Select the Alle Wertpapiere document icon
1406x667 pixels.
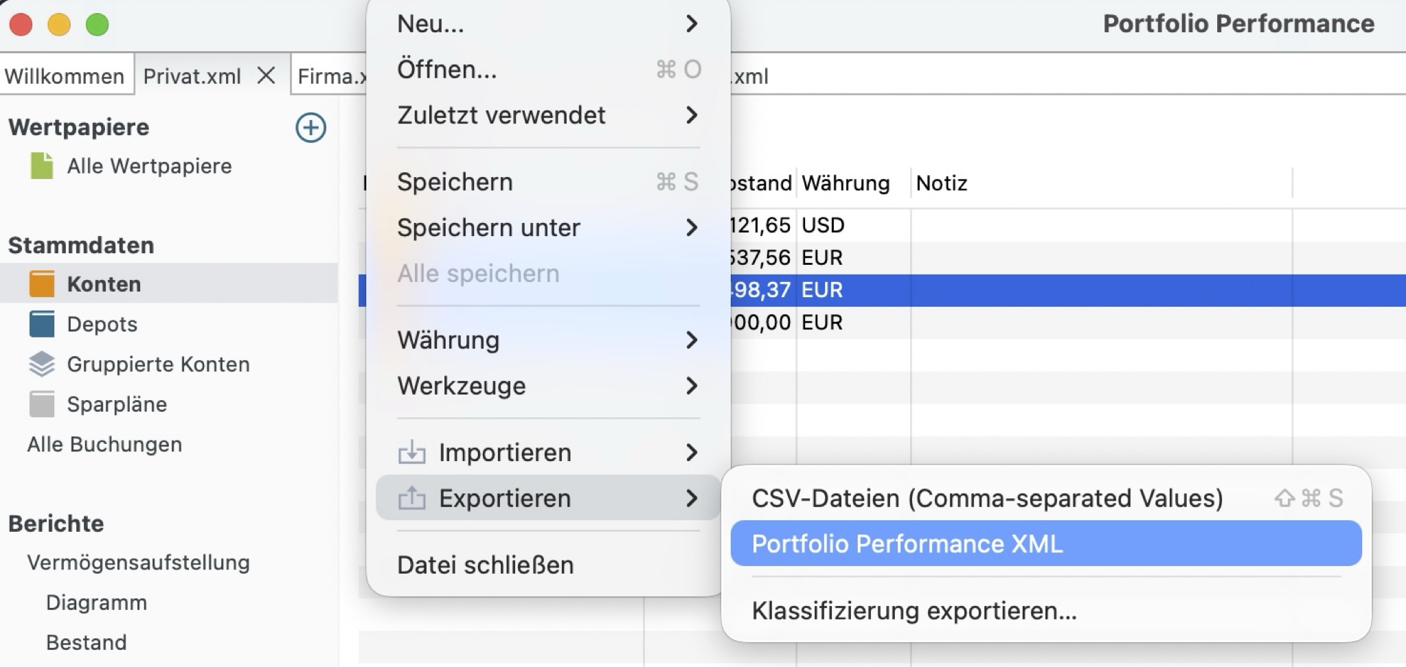click(40, 165)
